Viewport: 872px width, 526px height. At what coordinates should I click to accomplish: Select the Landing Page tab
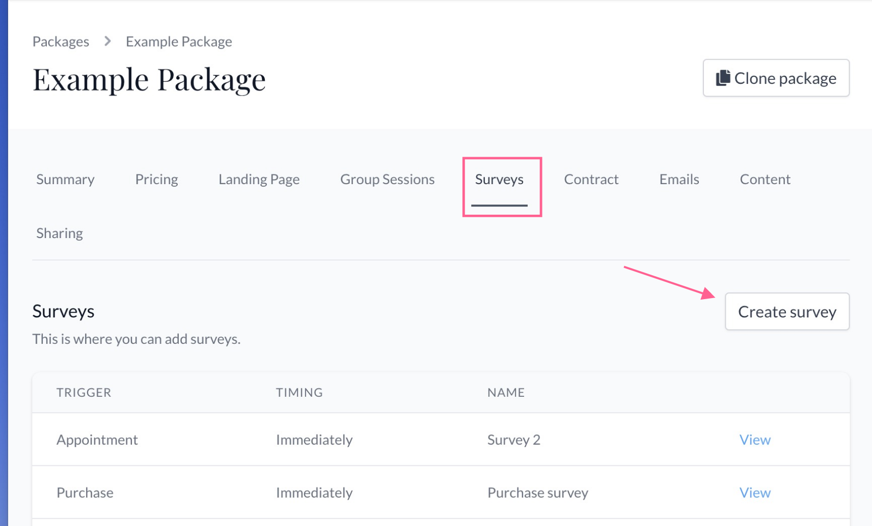(x=259, y=179)
